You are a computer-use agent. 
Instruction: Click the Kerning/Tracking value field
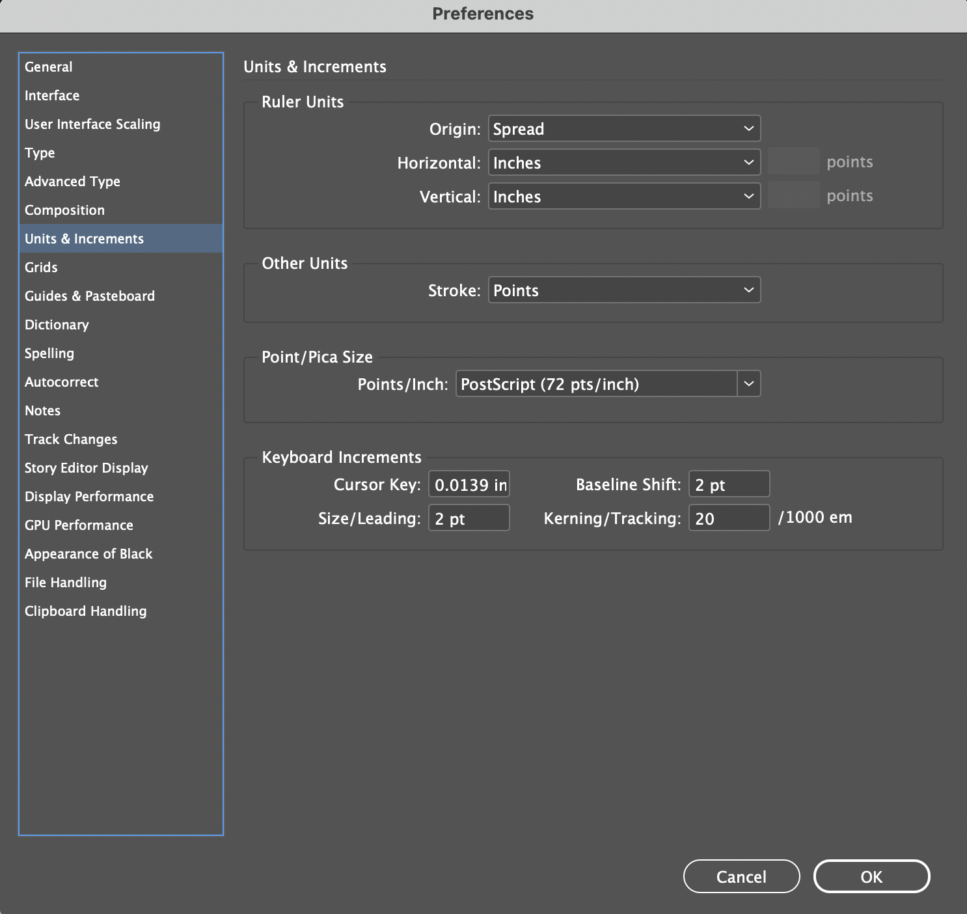point(729,519)
